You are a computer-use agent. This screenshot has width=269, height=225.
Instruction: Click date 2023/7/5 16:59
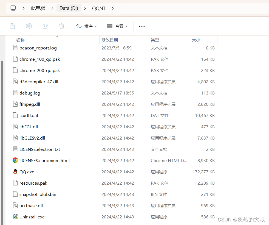point(117,48)
